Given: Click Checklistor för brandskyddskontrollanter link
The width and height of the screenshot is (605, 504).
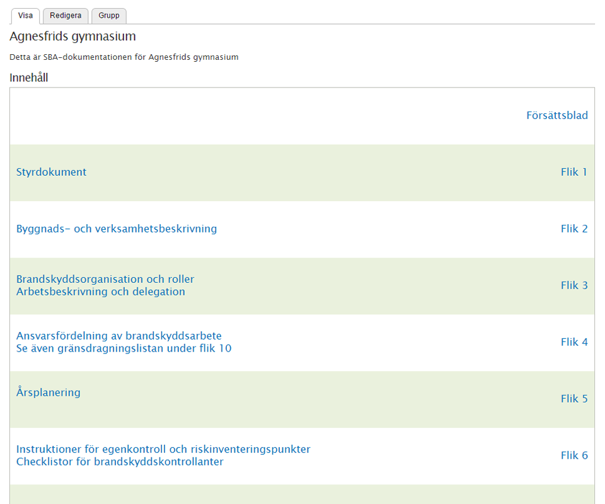Looking at the screenshot, I should point(120,462).
